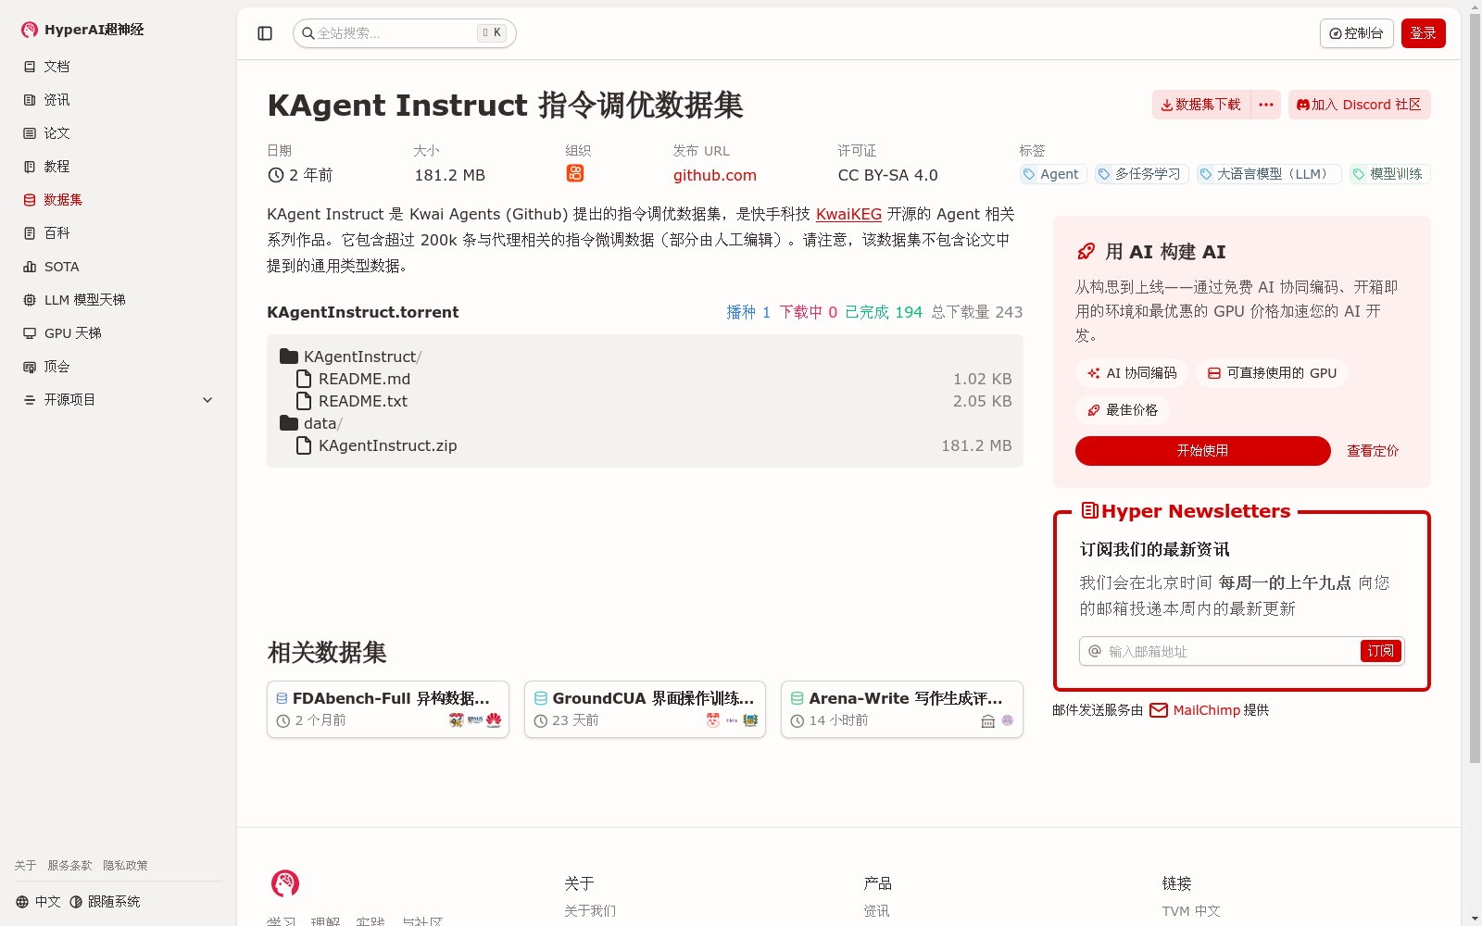Screen dimensions: 1482x926
Task: Open the three-dots more options menu
Action: pyautogui.click(x=1266, y=105)
